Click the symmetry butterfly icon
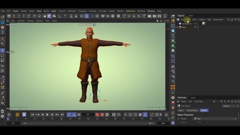Image resolution: width=240 pixels, height=135 pixels. point(103,16)
